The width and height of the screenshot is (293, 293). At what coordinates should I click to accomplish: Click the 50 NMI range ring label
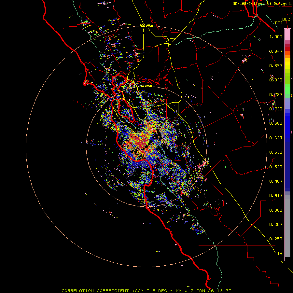click(146, 86)
